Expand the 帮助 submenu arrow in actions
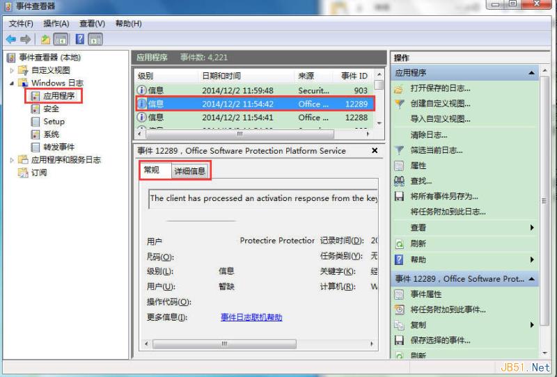The width and height of the screenshot is (557, 377). (x=532, y=259)
